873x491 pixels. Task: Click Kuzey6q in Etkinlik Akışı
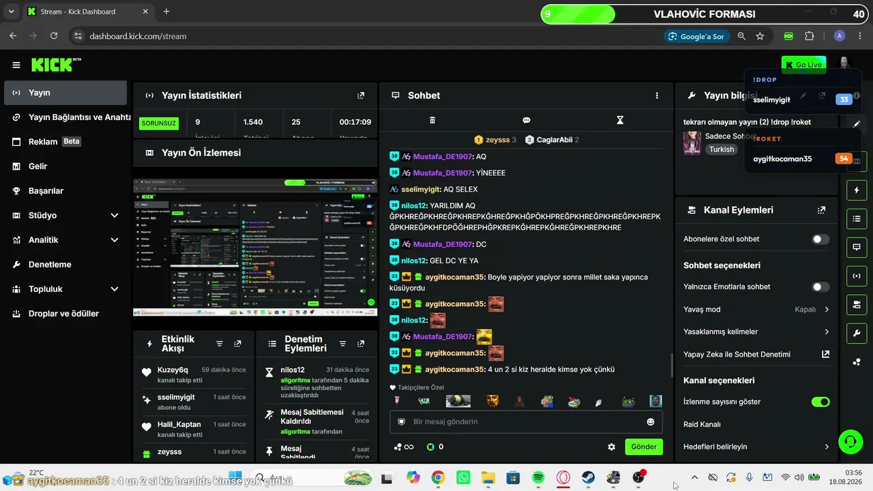click(x=173, y=370)
